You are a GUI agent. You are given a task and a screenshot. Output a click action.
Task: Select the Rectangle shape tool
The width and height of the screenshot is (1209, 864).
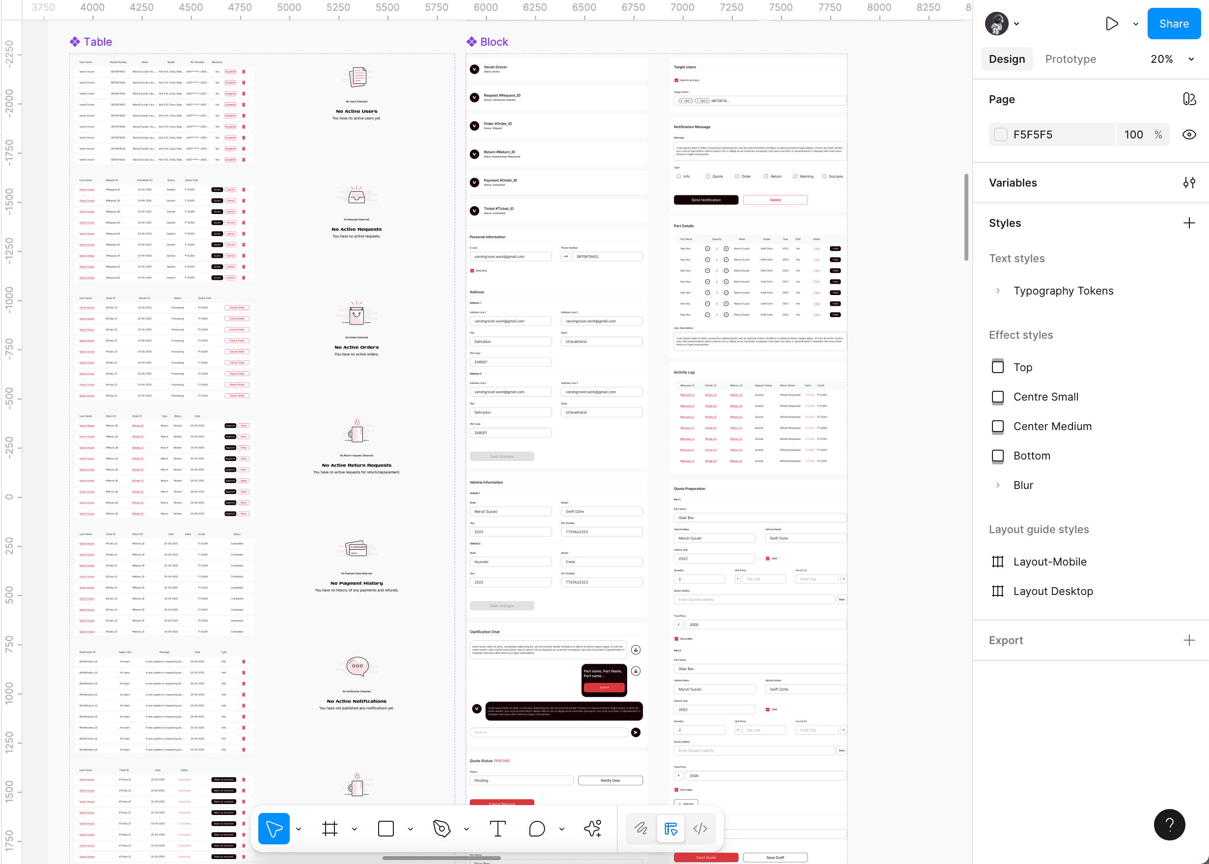386,828
